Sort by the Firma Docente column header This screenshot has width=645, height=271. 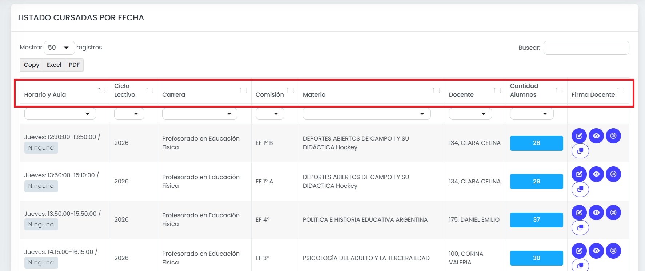pyautogui.click(x=598, y=90)
